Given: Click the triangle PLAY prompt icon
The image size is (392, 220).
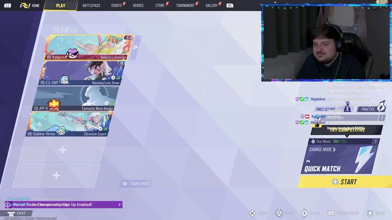Looking at the screenshot, I should click(279, 213).
